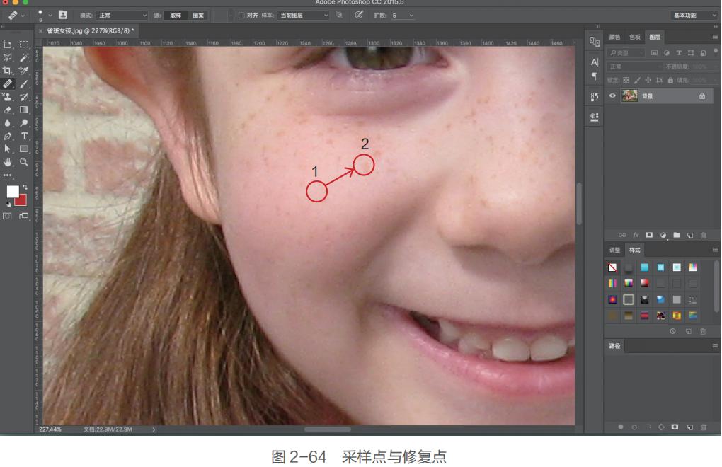Select the Healing Brush tool in toolbar

pos(7,83)
